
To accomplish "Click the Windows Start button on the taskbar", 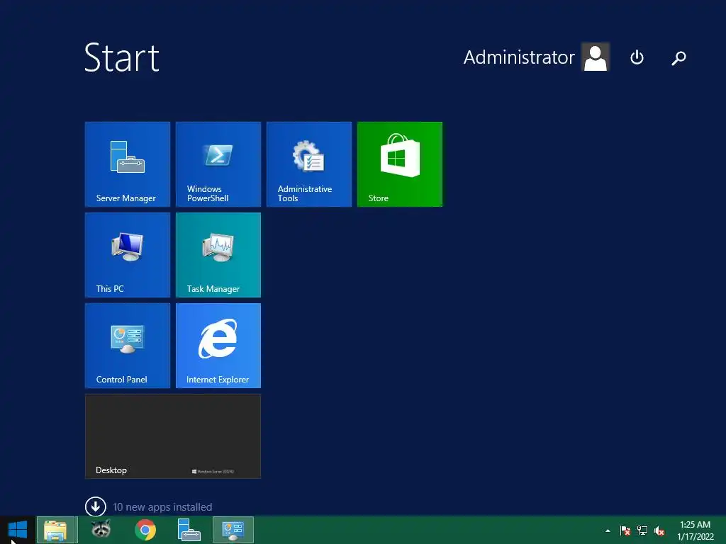I will coord(18,530).
